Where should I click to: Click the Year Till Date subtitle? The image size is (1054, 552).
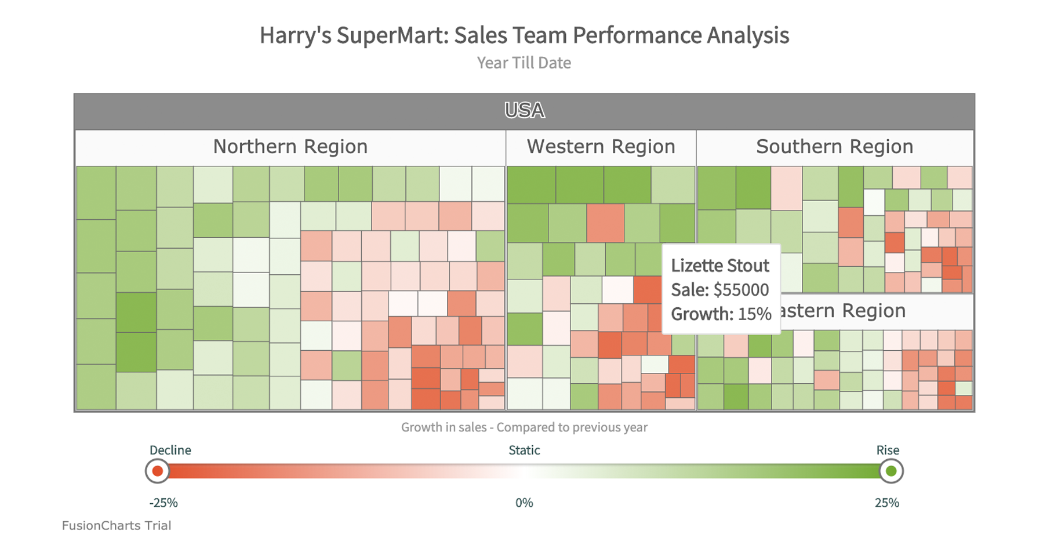(x=524, y=63)
